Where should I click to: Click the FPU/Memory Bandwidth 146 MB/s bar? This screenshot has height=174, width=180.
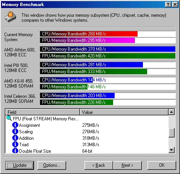pyautogui.click(x=64, y=87)
